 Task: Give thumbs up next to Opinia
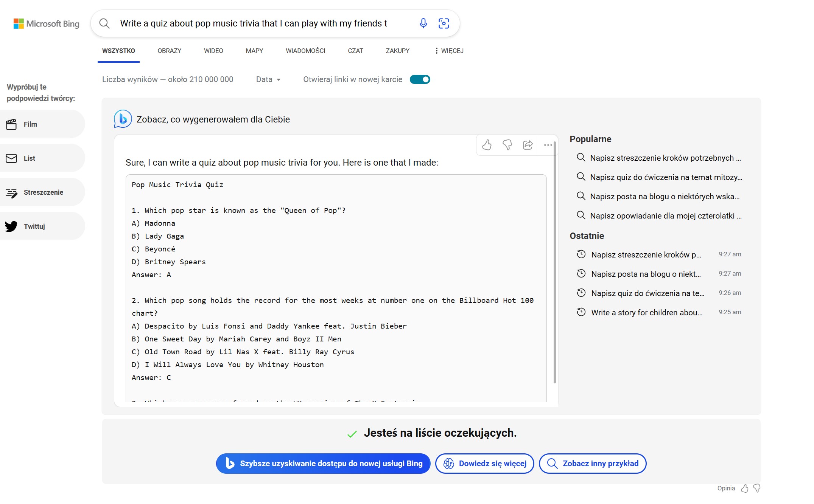[744, 488]
